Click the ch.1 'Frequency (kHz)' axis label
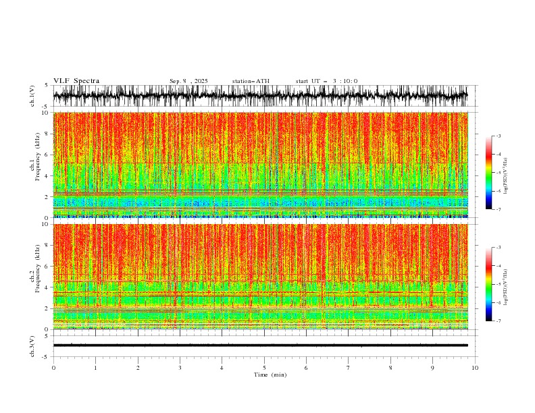Viewport: 535px width, 413px height. [38, 157]
